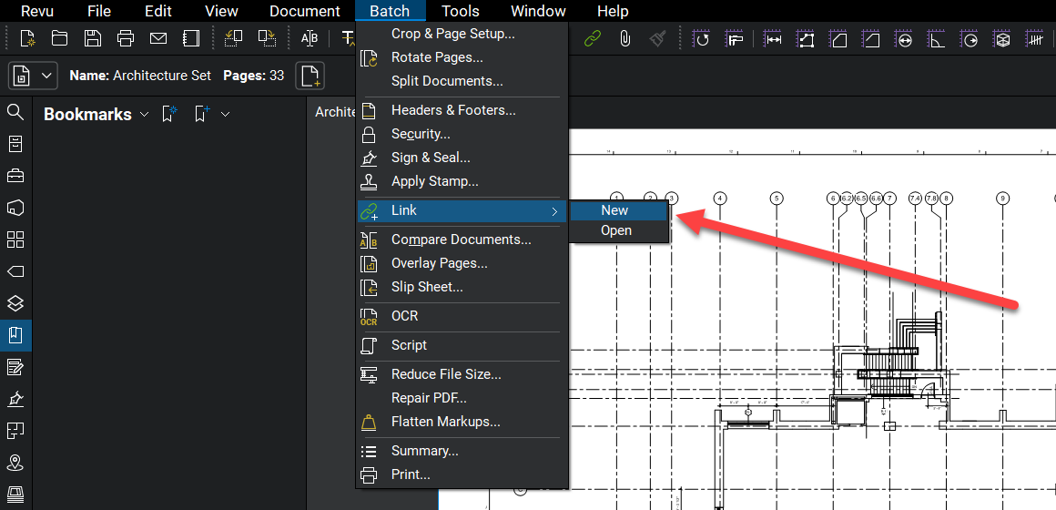Click the green hyperlink toolbar icon
Viewport: 1056px width, 510px height.
[x=593, y=38]
